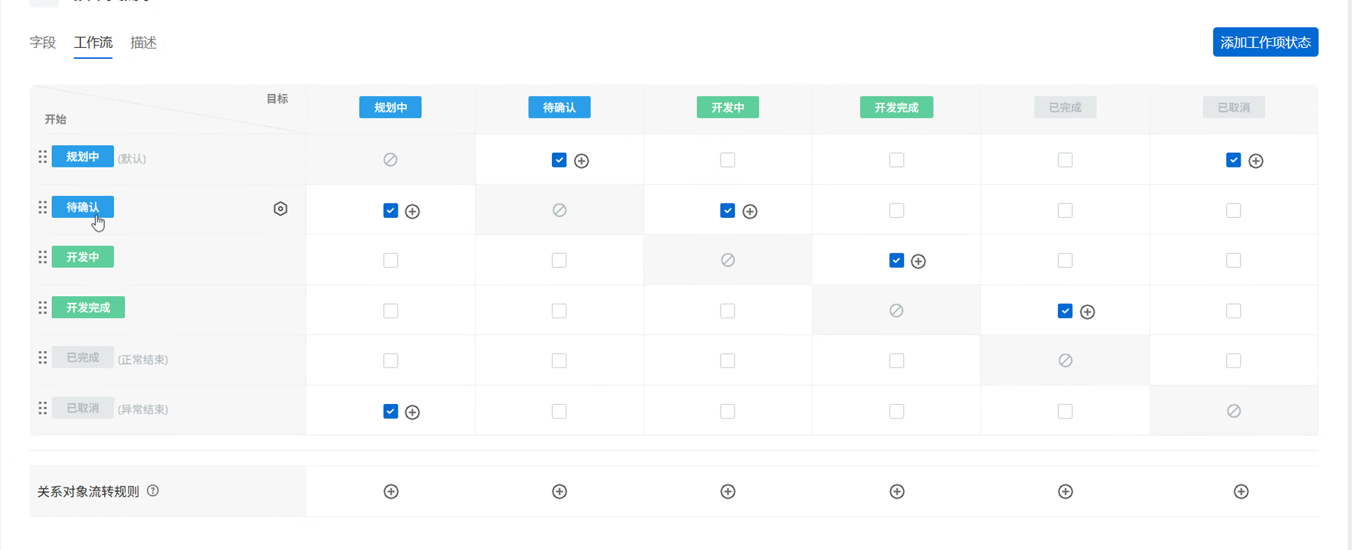
Task: Add relation rule under 已取消 column
Action: (x=1241, y=492)
